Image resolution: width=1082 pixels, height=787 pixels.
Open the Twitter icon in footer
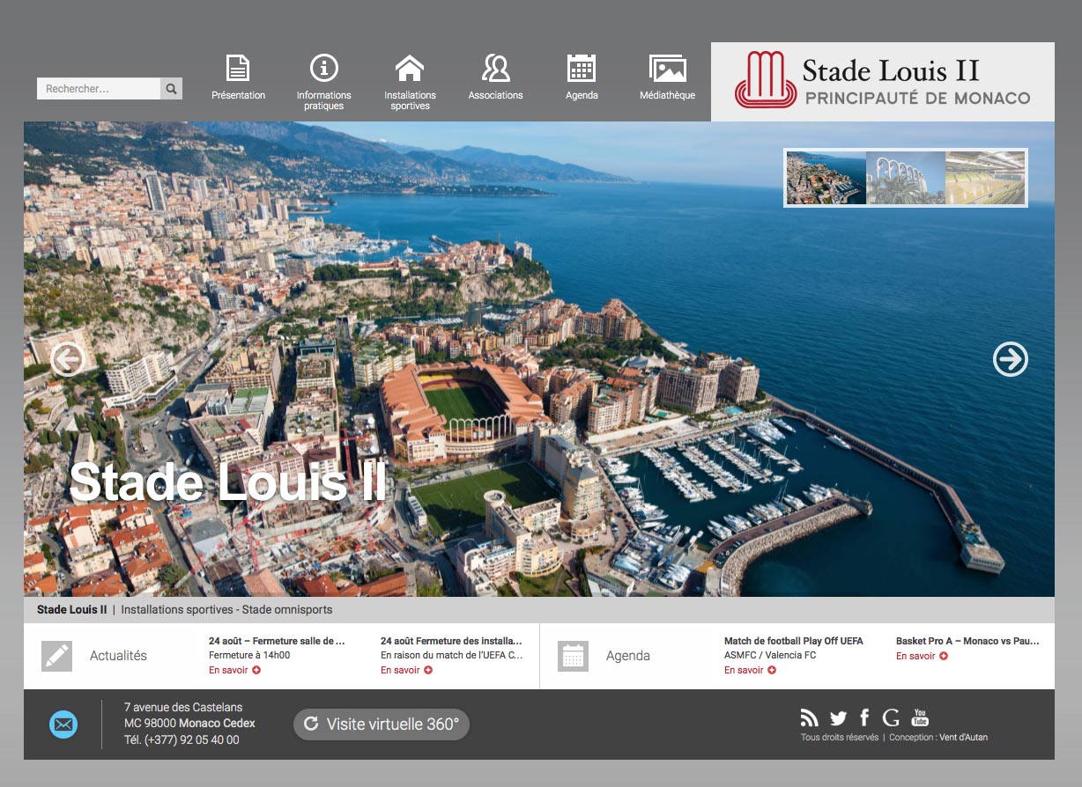point(838,717)
